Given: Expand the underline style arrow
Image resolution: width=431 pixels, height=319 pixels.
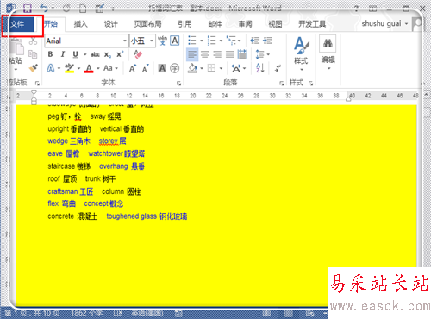Looking at the screenshot, I should (x=84, y=54).
